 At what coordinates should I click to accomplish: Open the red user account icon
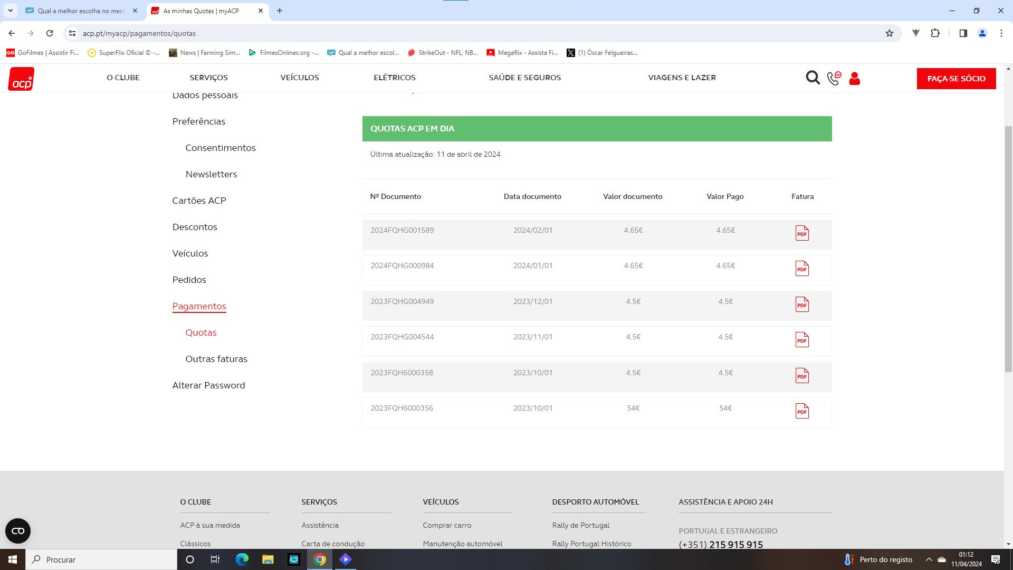855,79
